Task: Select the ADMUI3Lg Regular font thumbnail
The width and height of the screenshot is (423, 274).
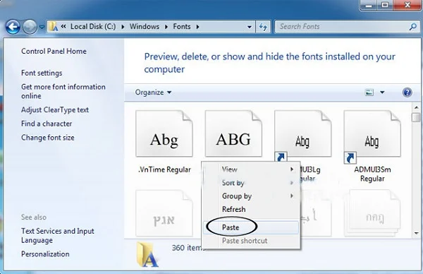Action: click(x=303, y=133)
